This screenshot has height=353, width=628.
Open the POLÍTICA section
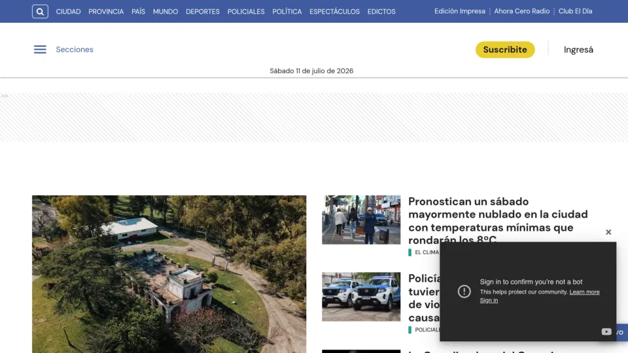click(x=287, y=12)
